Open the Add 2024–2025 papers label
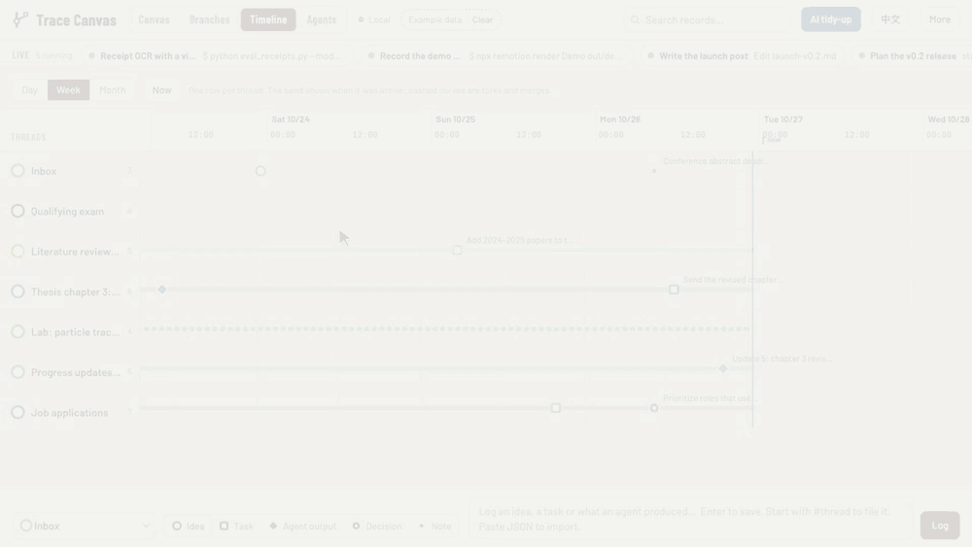Screen dimensions: 972x547 point(519,240)
